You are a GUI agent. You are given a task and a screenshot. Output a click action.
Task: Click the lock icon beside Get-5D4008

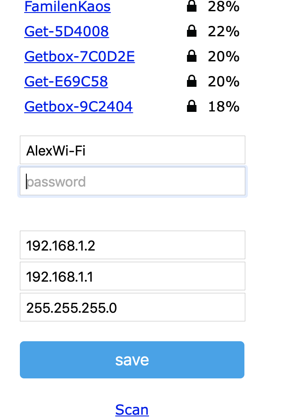pos(192,31)
